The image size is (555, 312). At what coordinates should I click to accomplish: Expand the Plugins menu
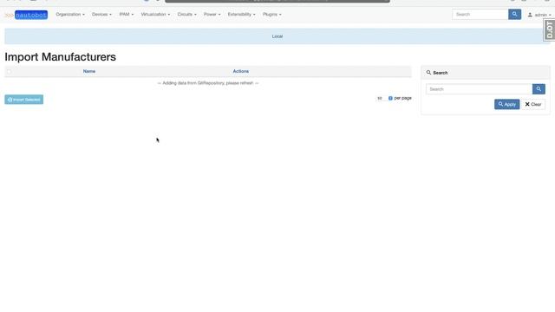pos(271,15)
